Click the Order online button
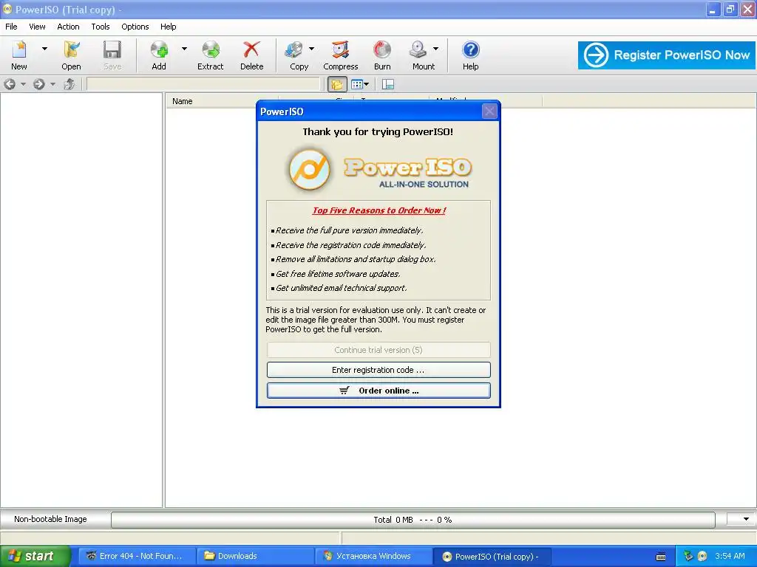The image size is (757, 567). (x=378, y=391)
